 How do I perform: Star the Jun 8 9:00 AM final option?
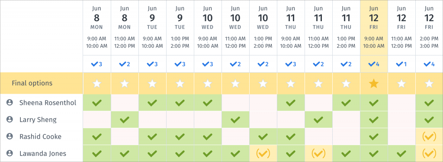point(97,84)
